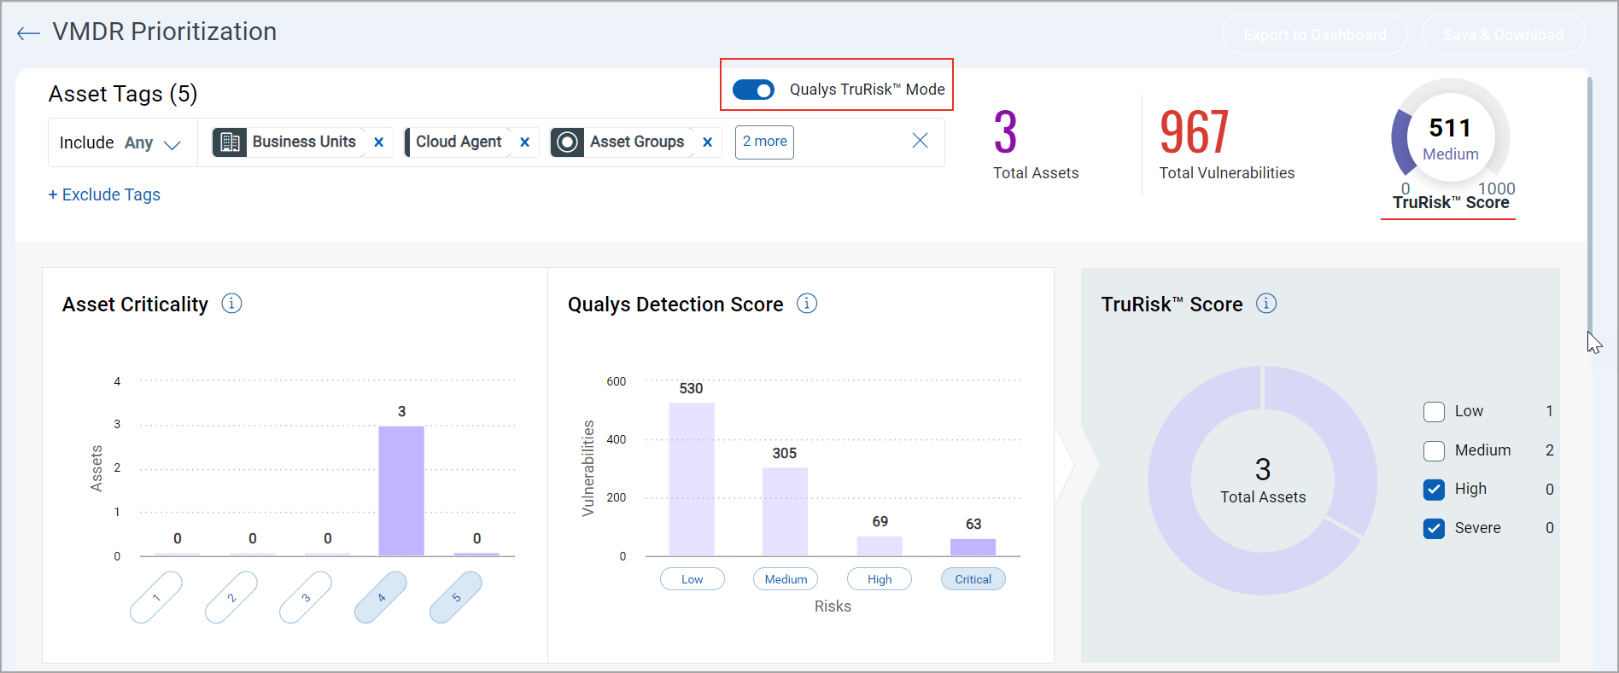Click the Exclude Tags link

click(104, 194)
